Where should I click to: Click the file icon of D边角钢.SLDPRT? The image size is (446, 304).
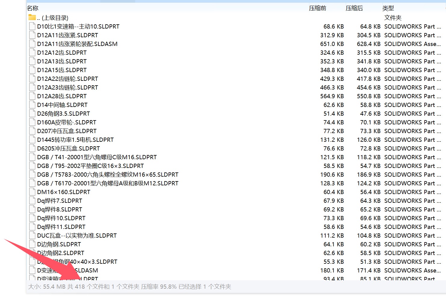(32, 244)
